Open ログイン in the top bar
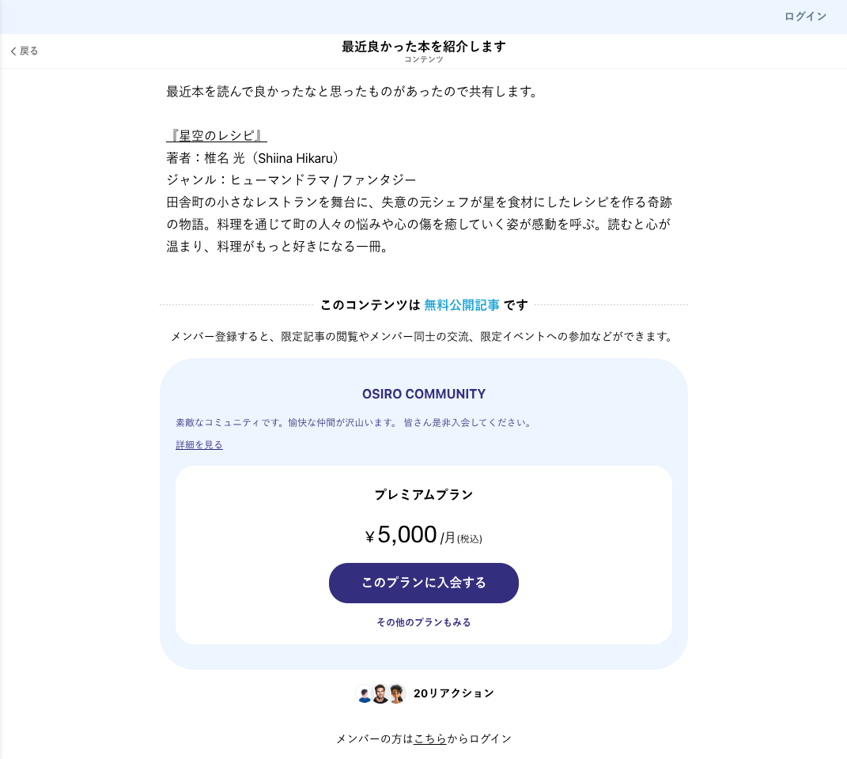This screenshot has height=759, width=847. pyautogui.click(x=805, y=17)
